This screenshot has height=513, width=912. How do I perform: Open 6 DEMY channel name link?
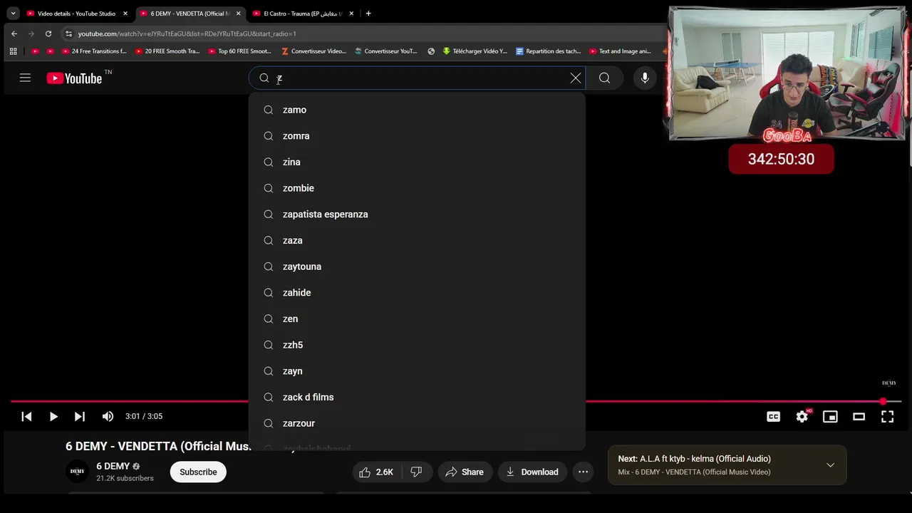point(113,466)
